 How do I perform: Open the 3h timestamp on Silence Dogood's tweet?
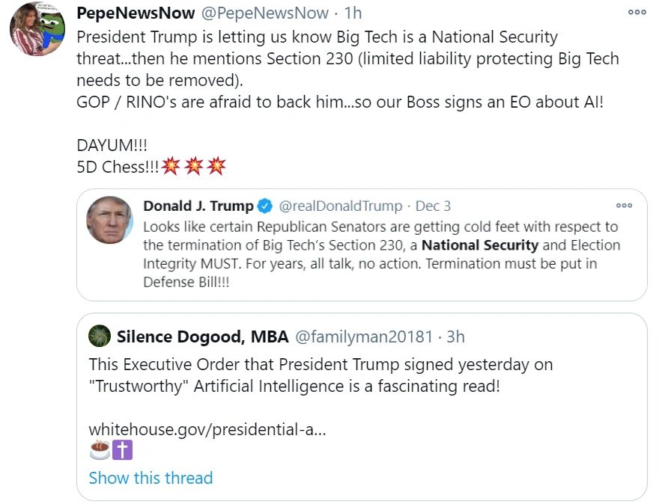click(455, 336)
